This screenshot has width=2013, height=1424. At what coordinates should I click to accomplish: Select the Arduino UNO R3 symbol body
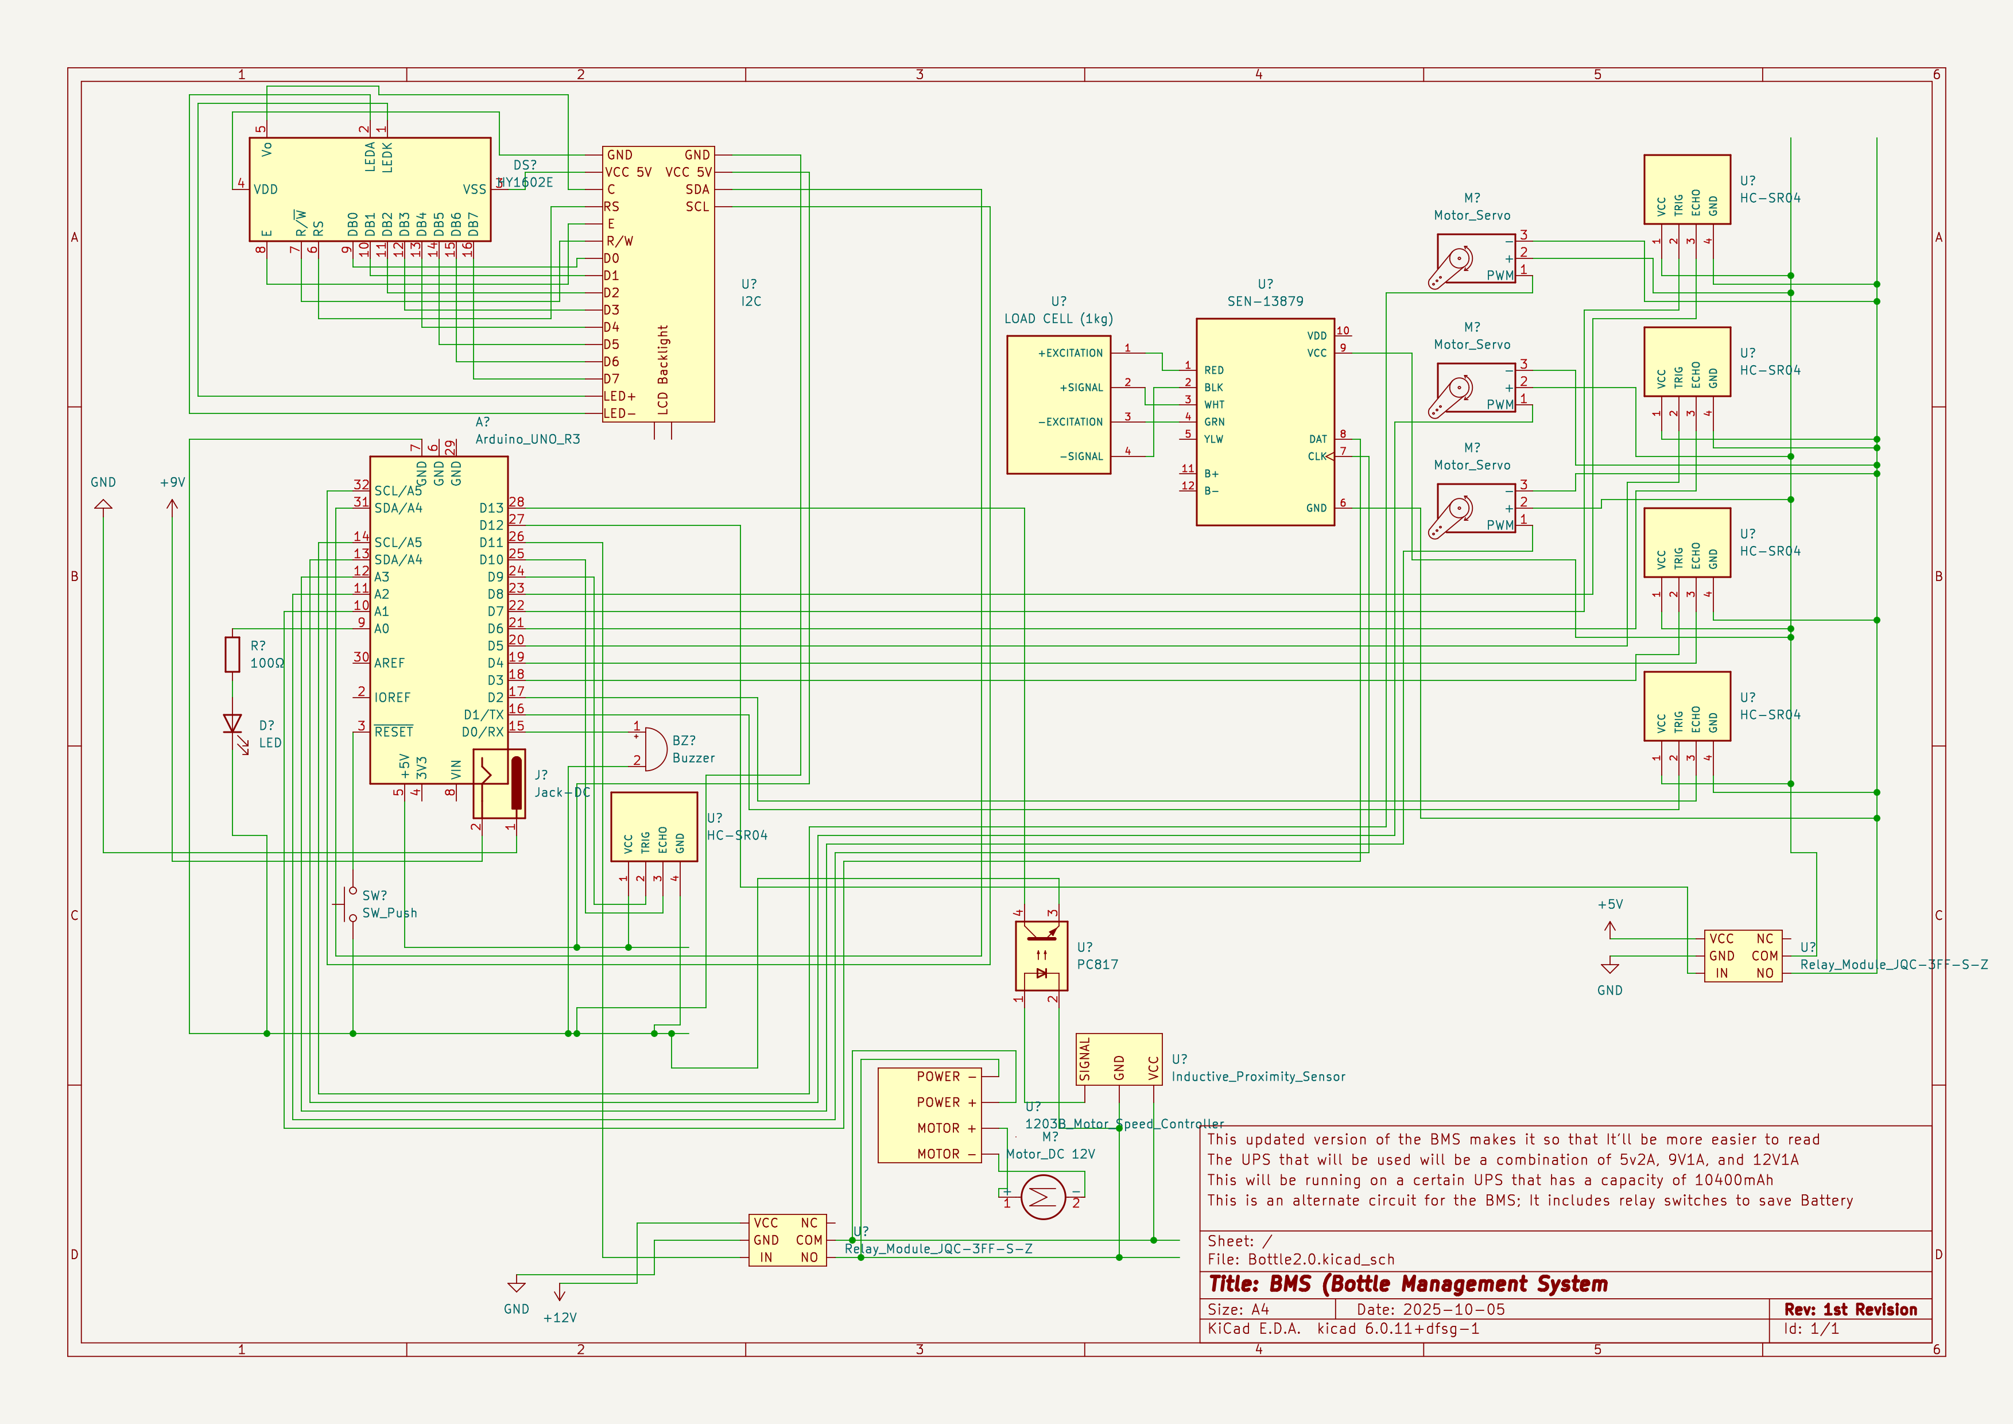click(439, 620)
